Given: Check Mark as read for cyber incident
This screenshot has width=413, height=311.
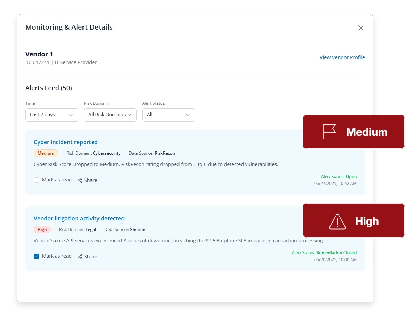Looking at the screenshot, I should (37, 180).
